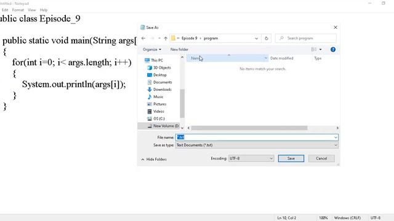The height and width of the screenshot is (221, 394).
Task: Click the Cancel button
Action: [x=321, y=158]
